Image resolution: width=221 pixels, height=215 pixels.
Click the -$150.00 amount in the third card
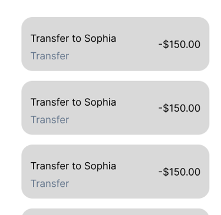pos(179,172)
